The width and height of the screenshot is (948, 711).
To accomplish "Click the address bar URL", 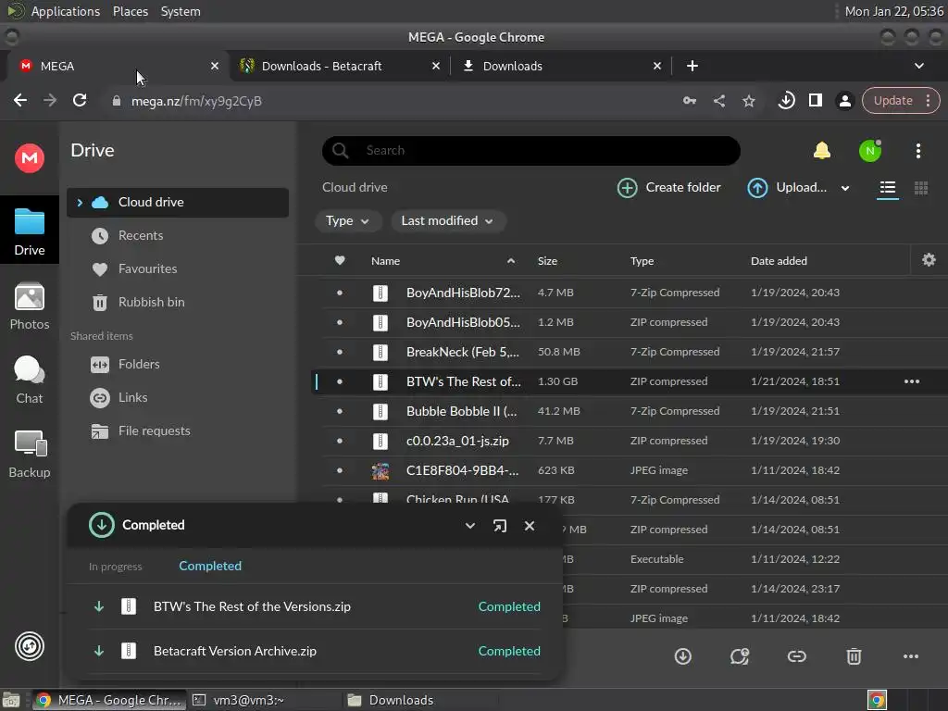I will click(196, 101).
